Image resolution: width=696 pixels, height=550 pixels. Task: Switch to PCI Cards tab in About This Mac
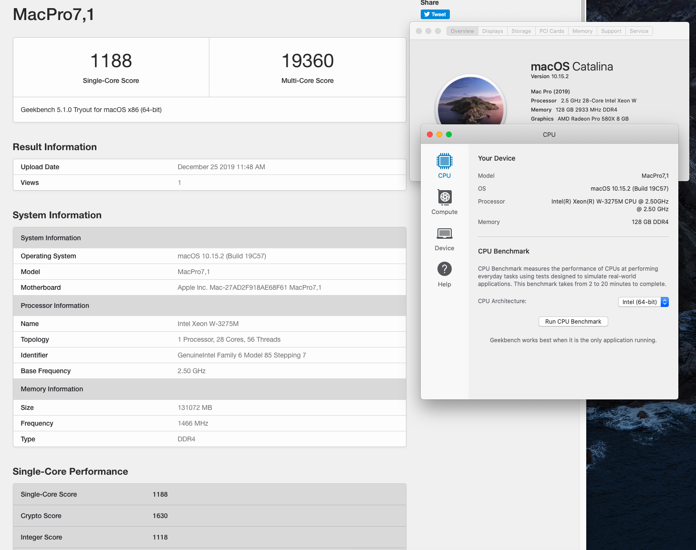551,31
